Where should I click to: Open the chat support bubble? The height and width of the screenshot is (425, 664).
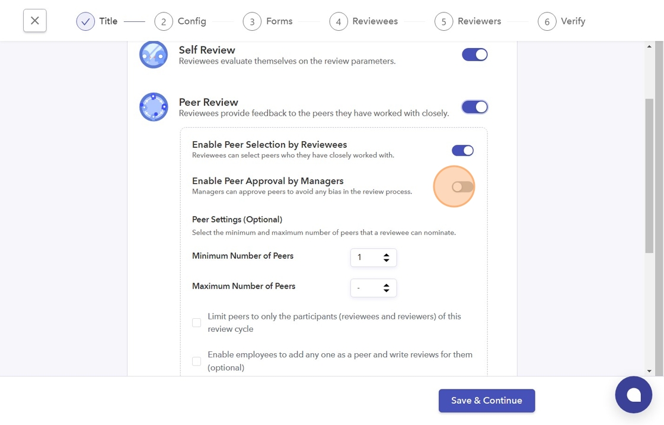pos(633,395)
